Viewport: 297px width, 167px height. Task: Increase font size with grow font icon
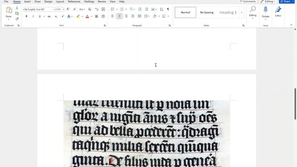[x=68, y=9]
